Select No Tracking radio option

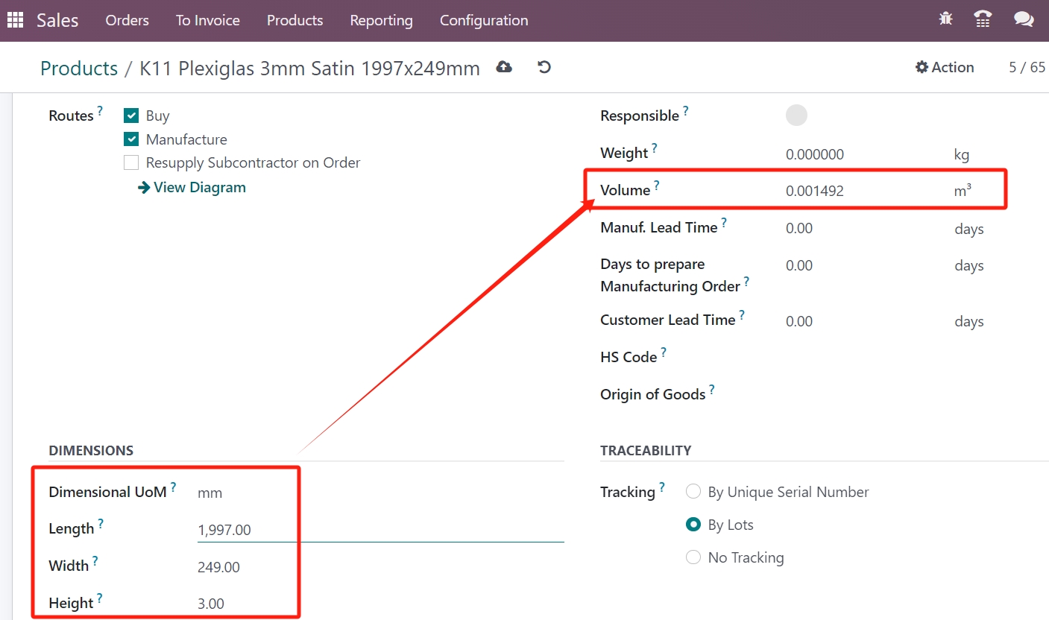tap(693, 557)
